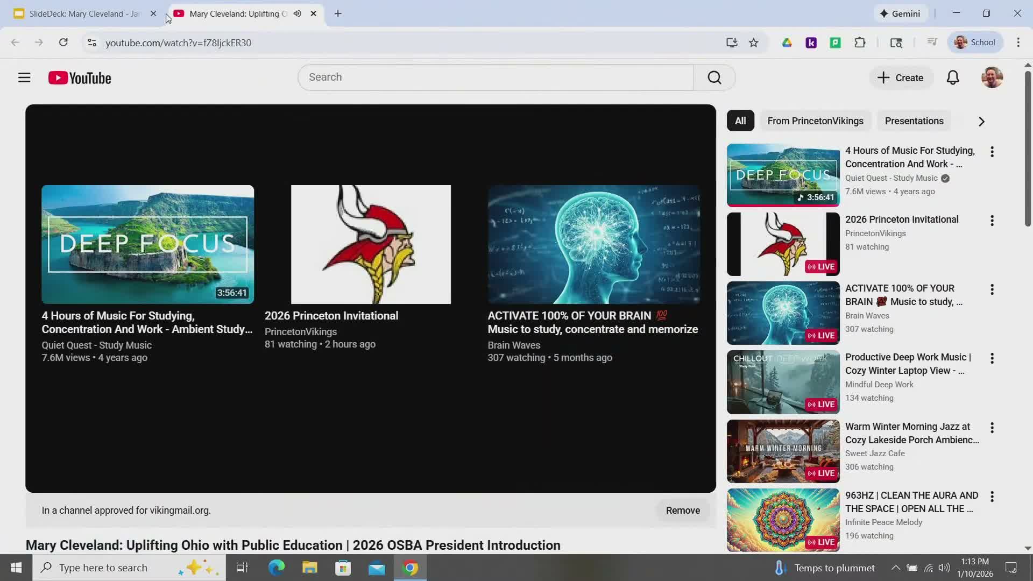Screen dimensions: 1033x581
Task: Open Microsoft Edge from the taskbar
Action: 276,568
